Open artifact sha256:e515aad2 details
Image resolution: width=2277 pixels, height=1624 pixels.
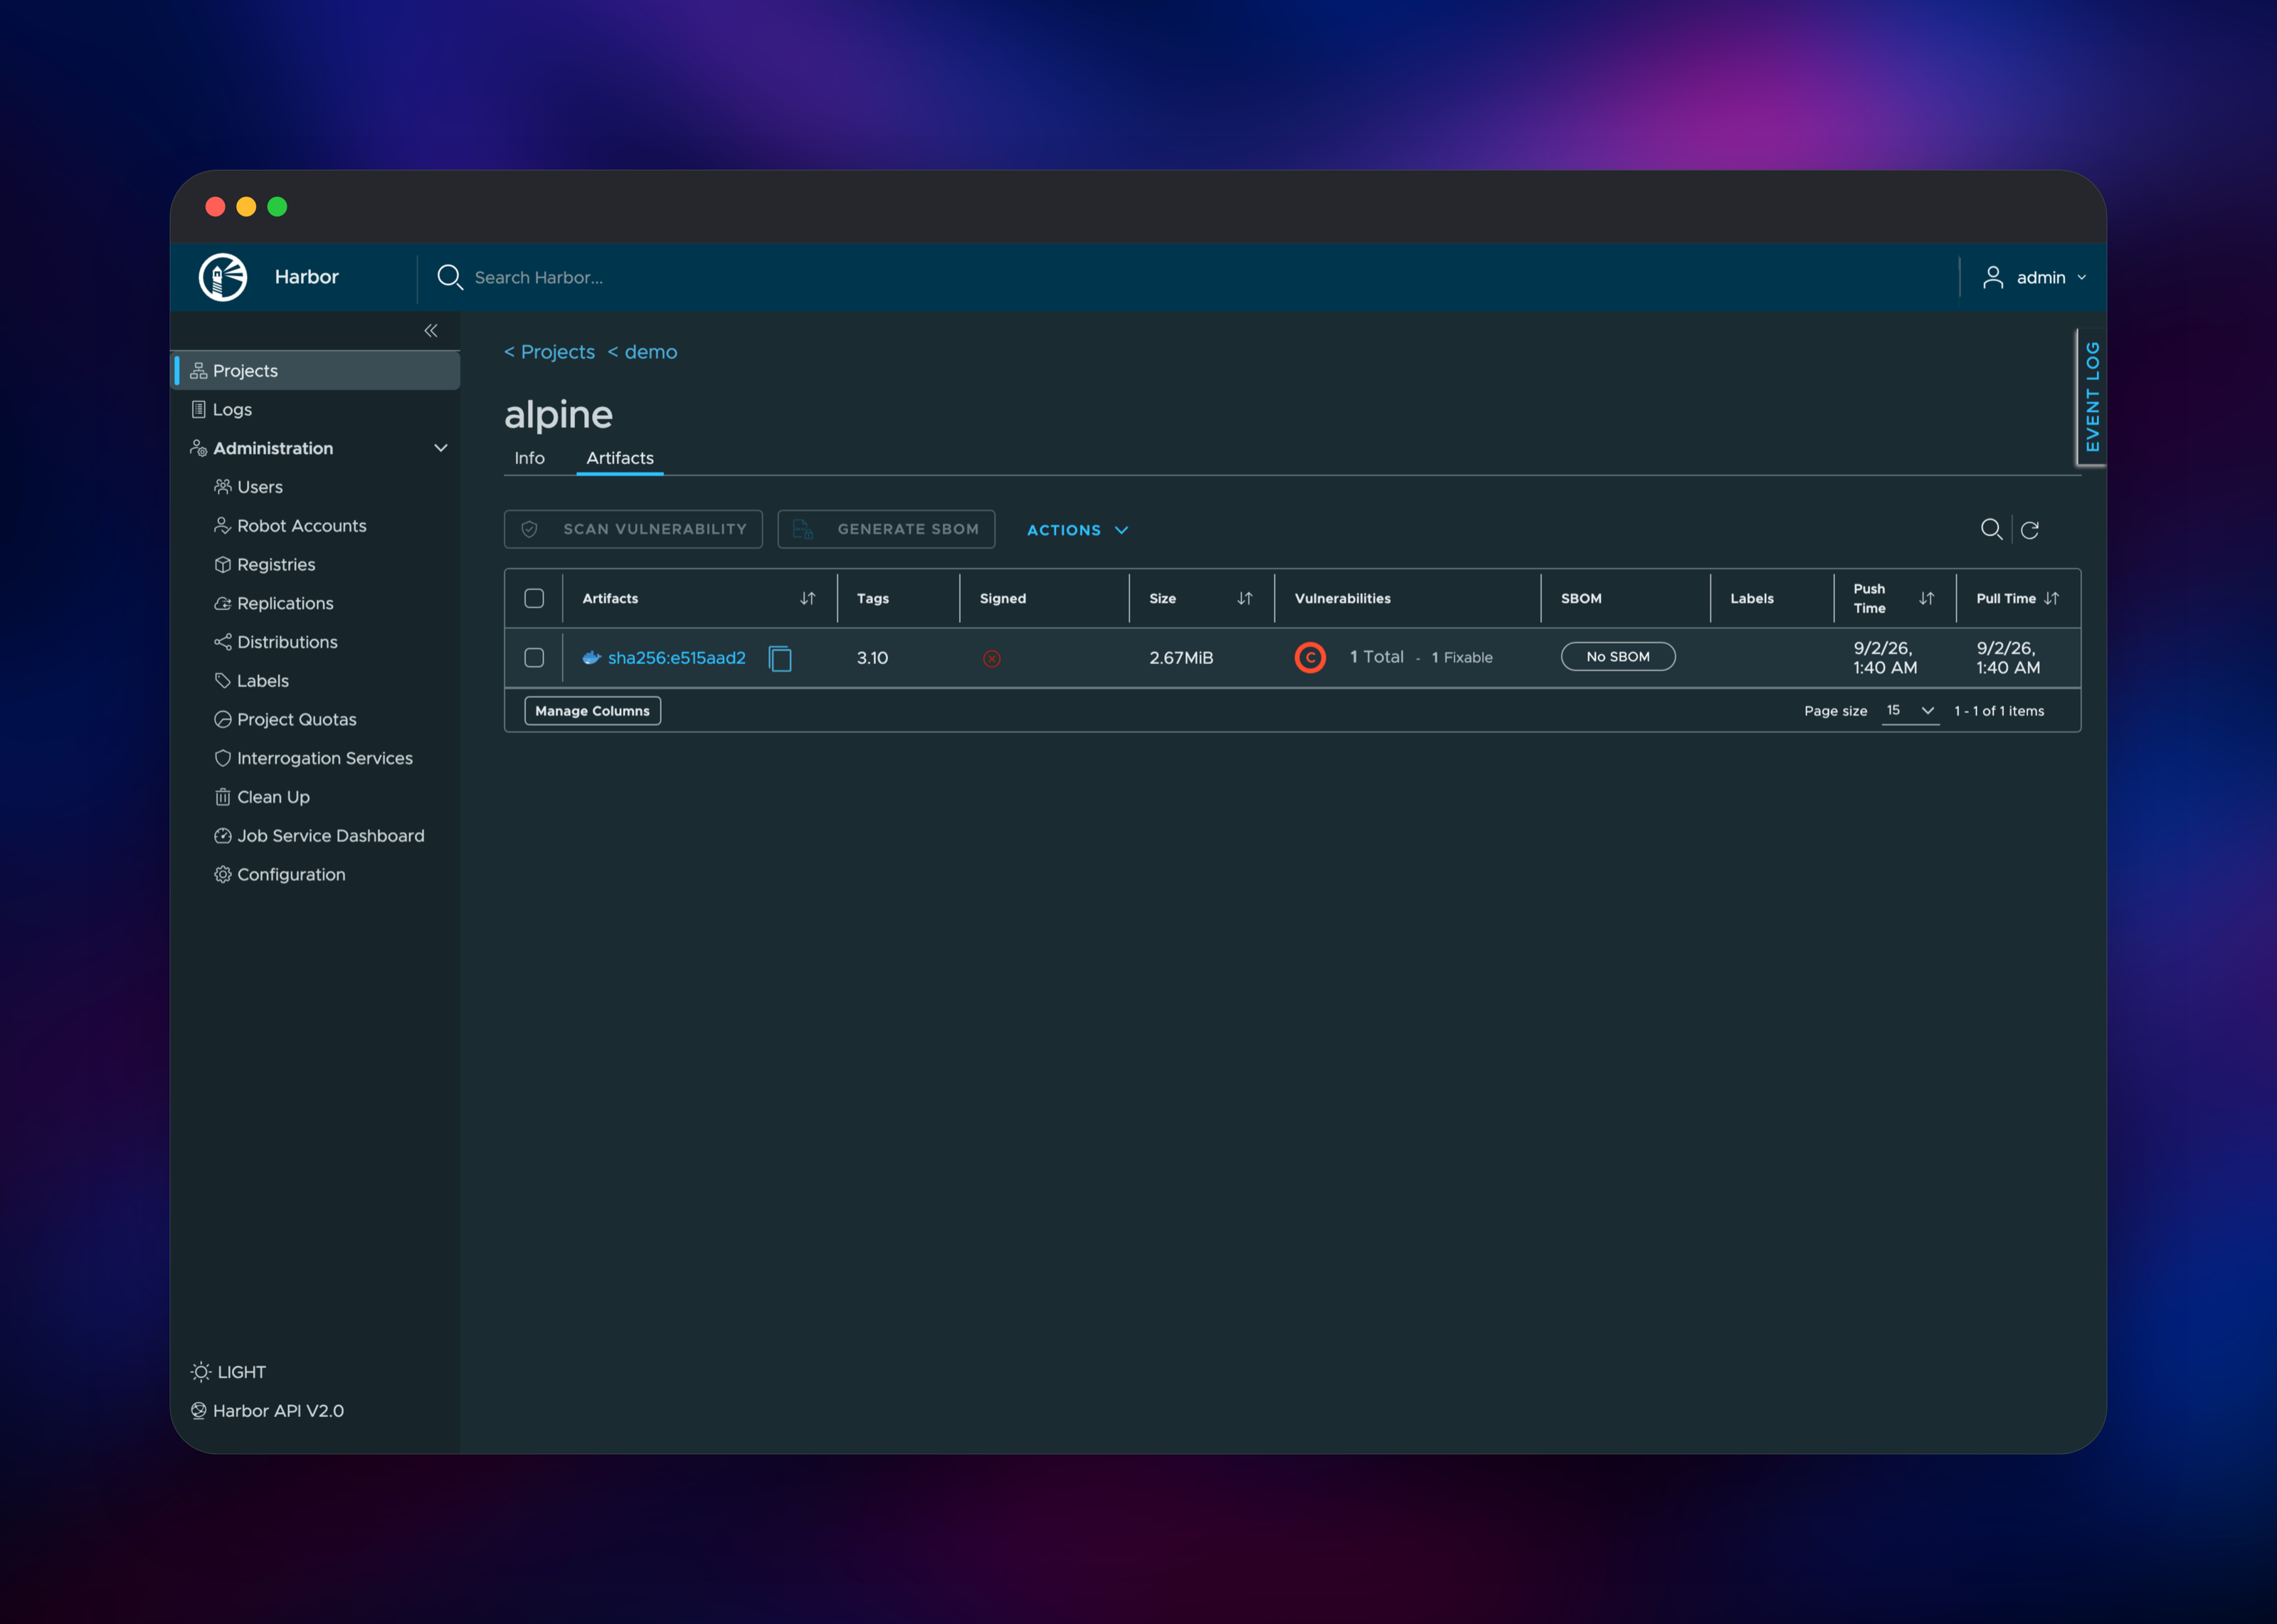(x=677, y=658)
